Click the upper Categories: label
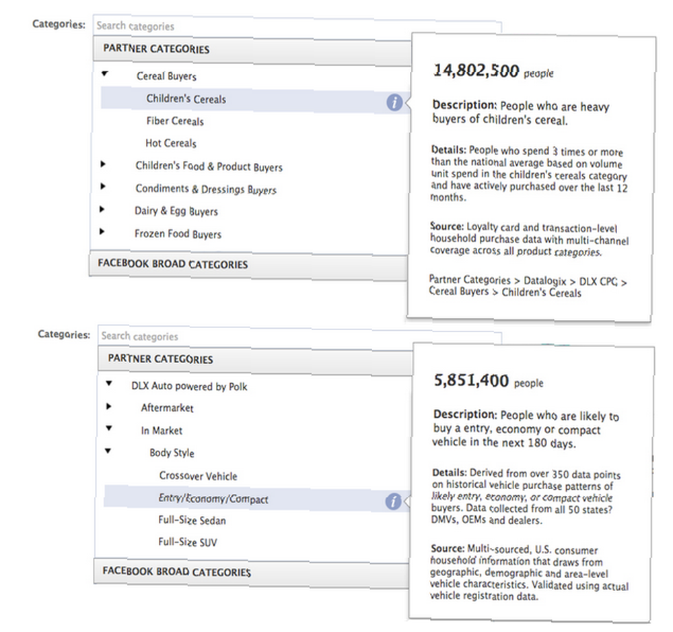Viewport: 673px width, 632px height. coord(59,24)
